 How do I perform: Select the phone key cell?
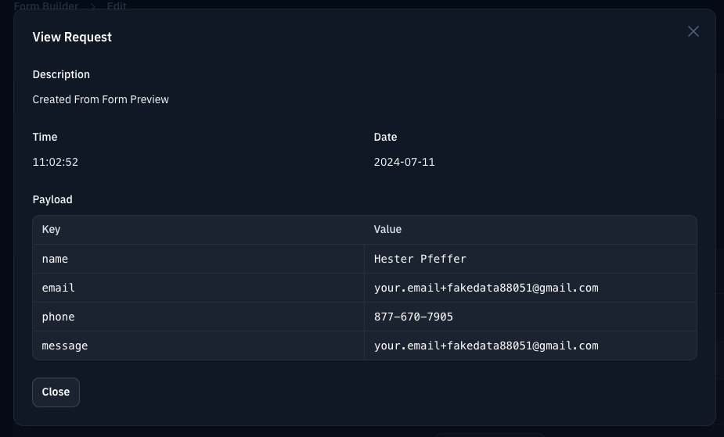(x=199, y=317)
